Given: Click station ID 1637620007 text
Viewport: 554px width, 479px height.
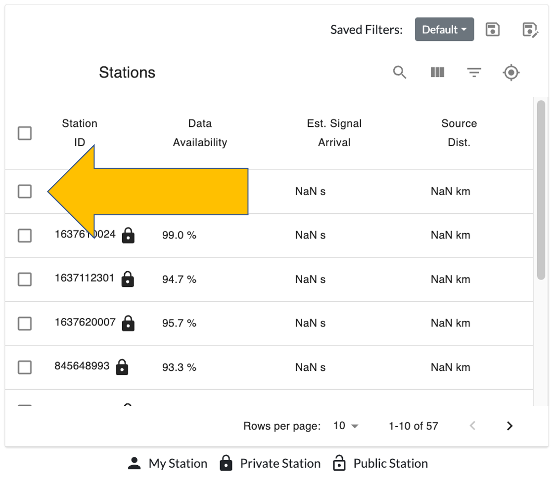Looking at the screenshot, I should click(x=85, y=322).
